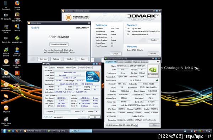The height and width of the screenshot is (140, 213).
Task: Select the 3DMark06 desktop shortcut
Action: [x=6, y=86]
